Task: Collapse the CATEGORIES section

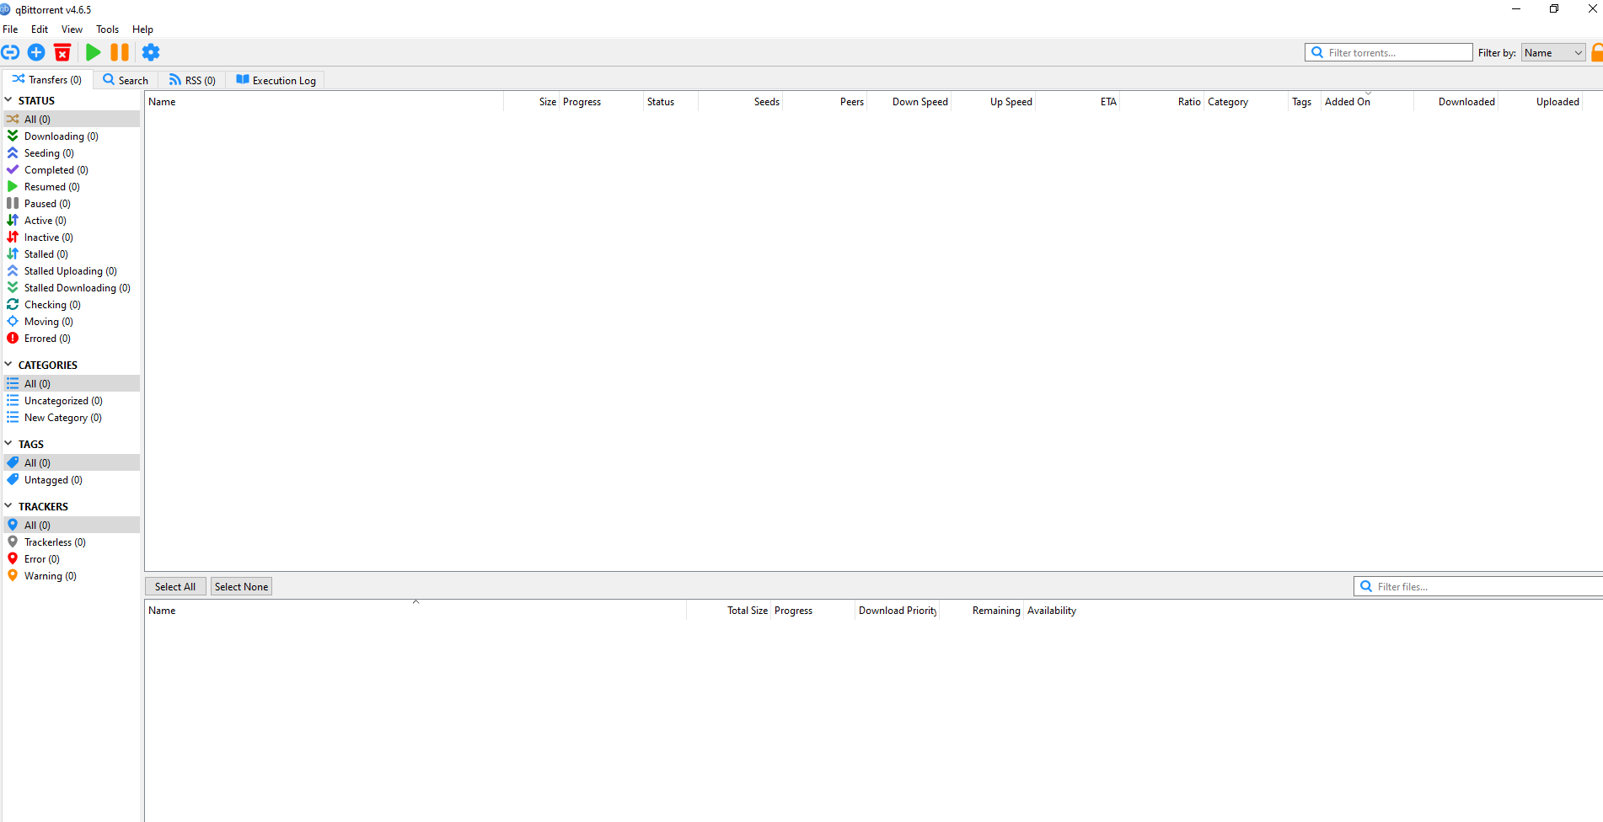Action: tap(8, 365)
